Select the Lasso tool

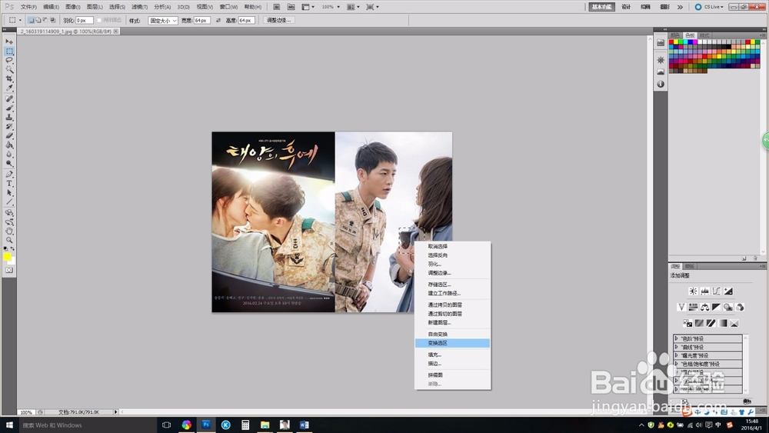pyautogui.click(x=9, y=60)
